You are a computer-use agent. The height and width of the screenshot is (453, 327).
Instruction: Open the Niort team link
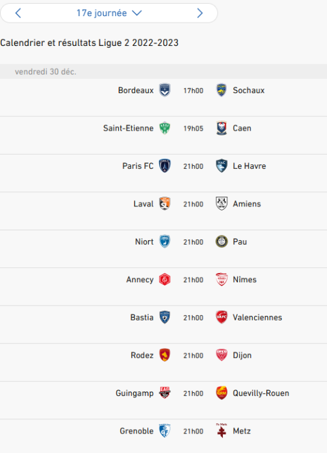(x=144, y=241)
